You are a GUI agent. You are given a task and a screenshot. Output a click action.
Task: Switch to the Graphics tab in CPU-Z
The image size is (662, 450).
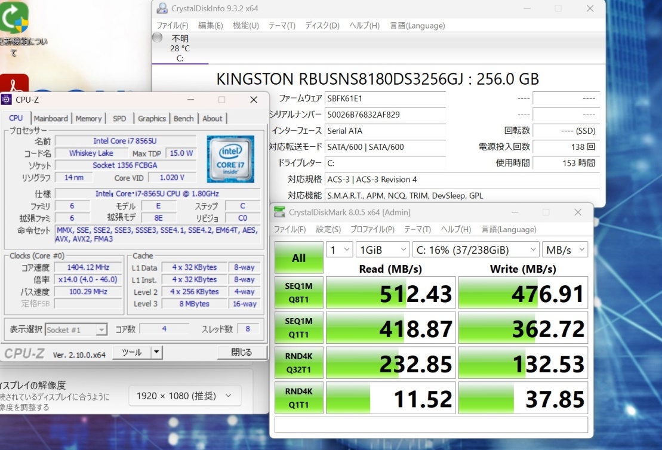point(152,119)
